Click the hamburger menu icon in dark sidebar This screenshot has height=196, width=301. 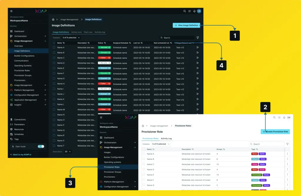[11, 11]
